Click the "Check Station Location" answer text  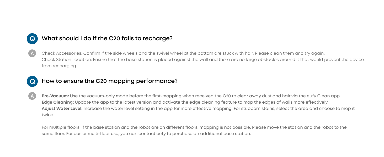[67, 60]
